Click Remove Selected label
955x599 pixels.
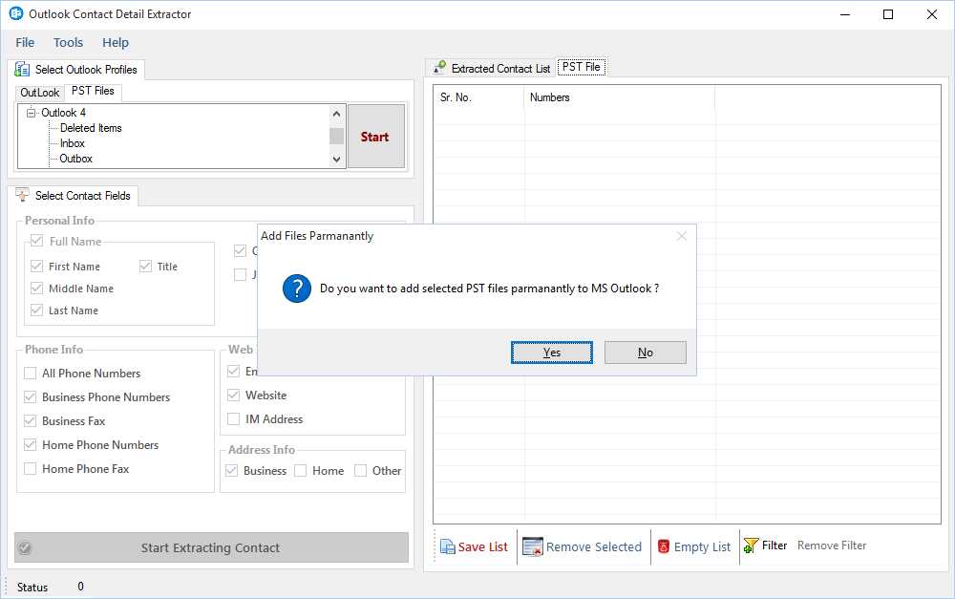(594, 547)
